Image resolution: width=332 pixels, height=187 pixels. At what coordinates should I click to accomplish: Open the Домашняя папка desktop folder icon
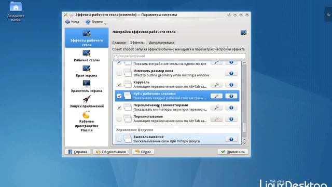16,11
